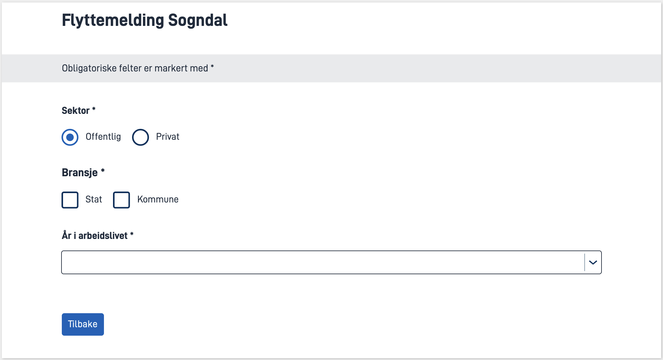
Task: Click the separator line beside dropdown chevron
Action: tap(584, 262)
